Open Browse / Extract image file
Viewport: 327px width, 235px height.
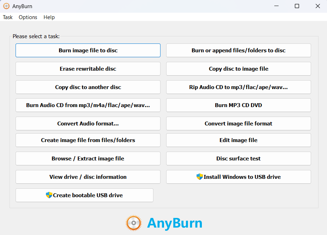[88, 158]
